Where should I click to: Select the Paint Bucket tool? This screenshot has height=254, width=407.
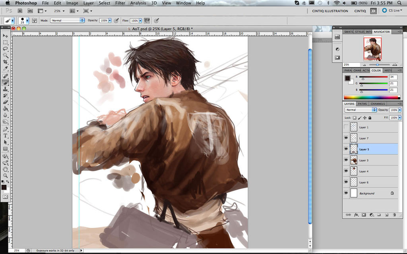click(x=5, y=109)
